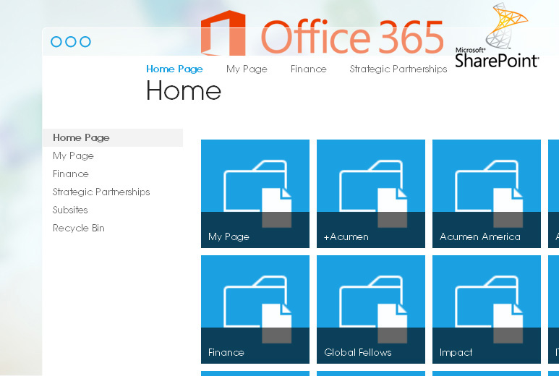Click the second window circle button
This screenshot has height=376, width=559.
(x=71, y=42)
